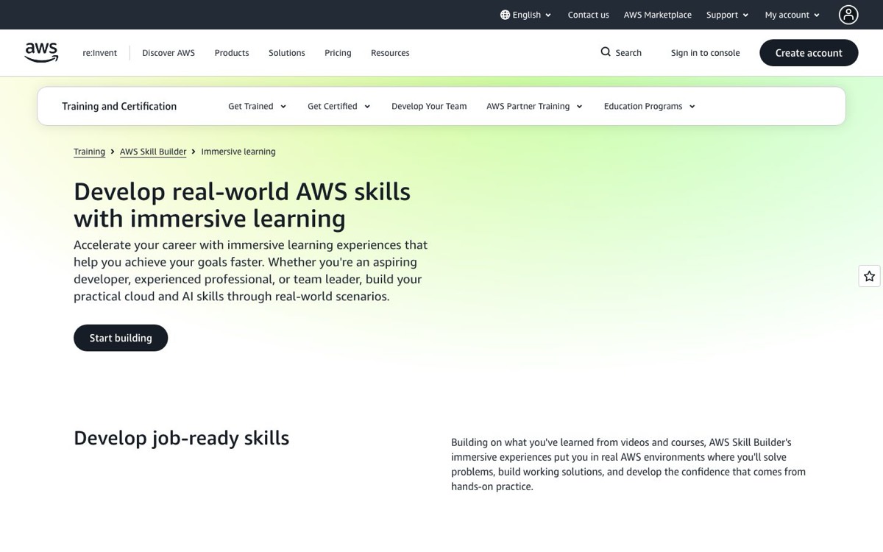
Task: Click Training and Certification title
Action: (x=119, y=106)
